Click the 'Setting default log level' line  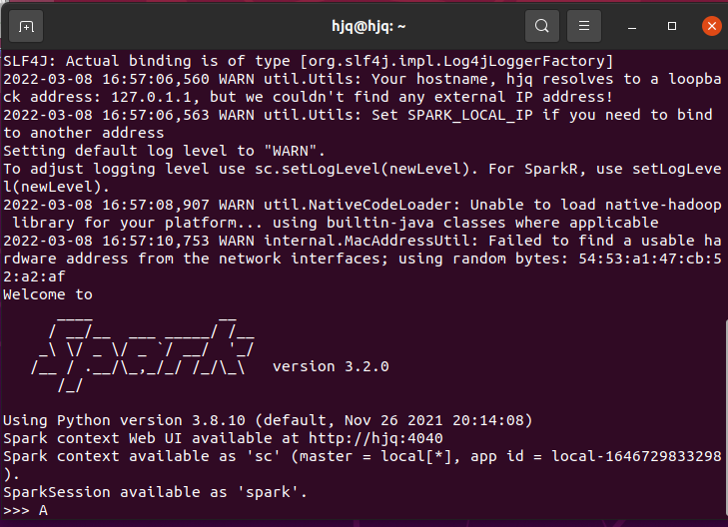coord(164,151)
